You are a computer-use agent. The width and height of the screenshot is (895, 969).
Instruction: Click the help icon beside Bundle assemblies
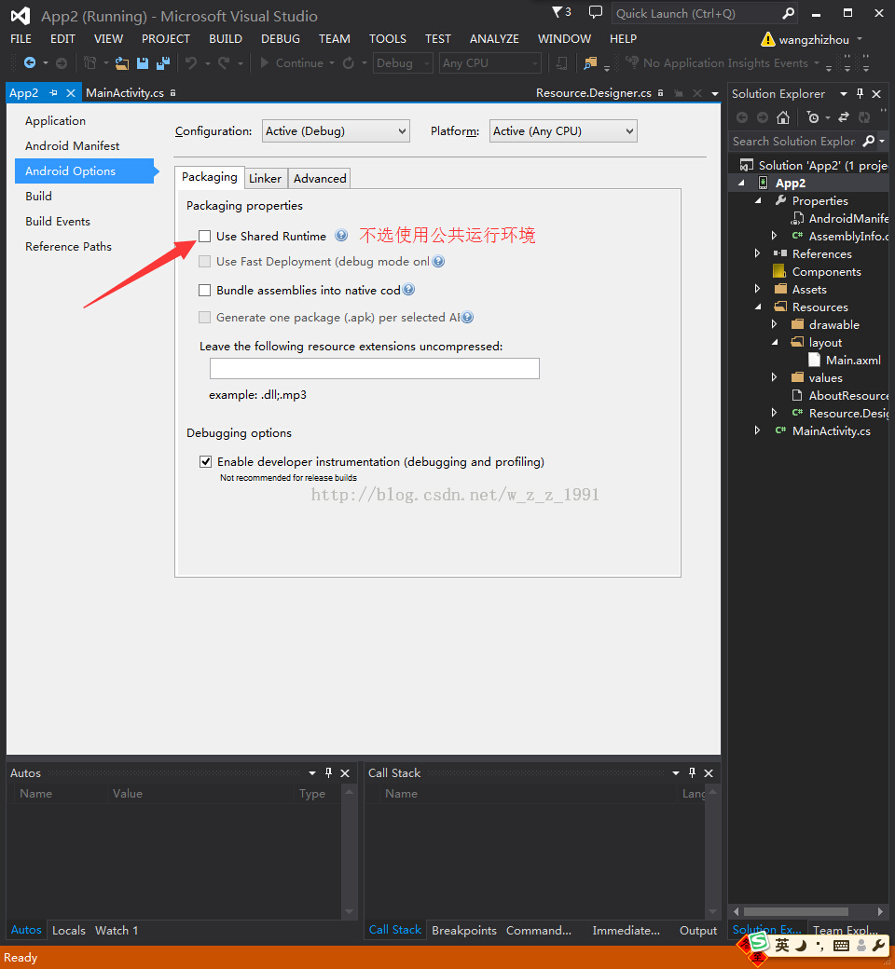tap(409, 289)
